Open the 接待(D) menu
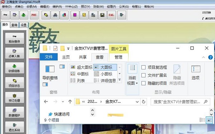Image resolution: width=215 pixels, height=134 pixels. click(x=7, y=6)
